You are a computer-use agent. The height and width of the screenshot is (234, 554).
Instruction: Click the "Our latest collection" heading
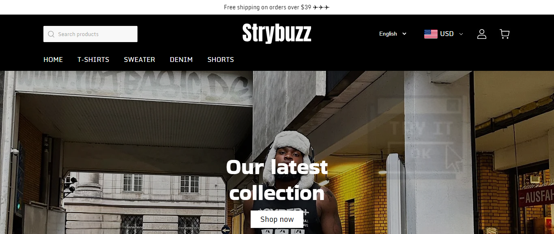click(x=277, y=180)
